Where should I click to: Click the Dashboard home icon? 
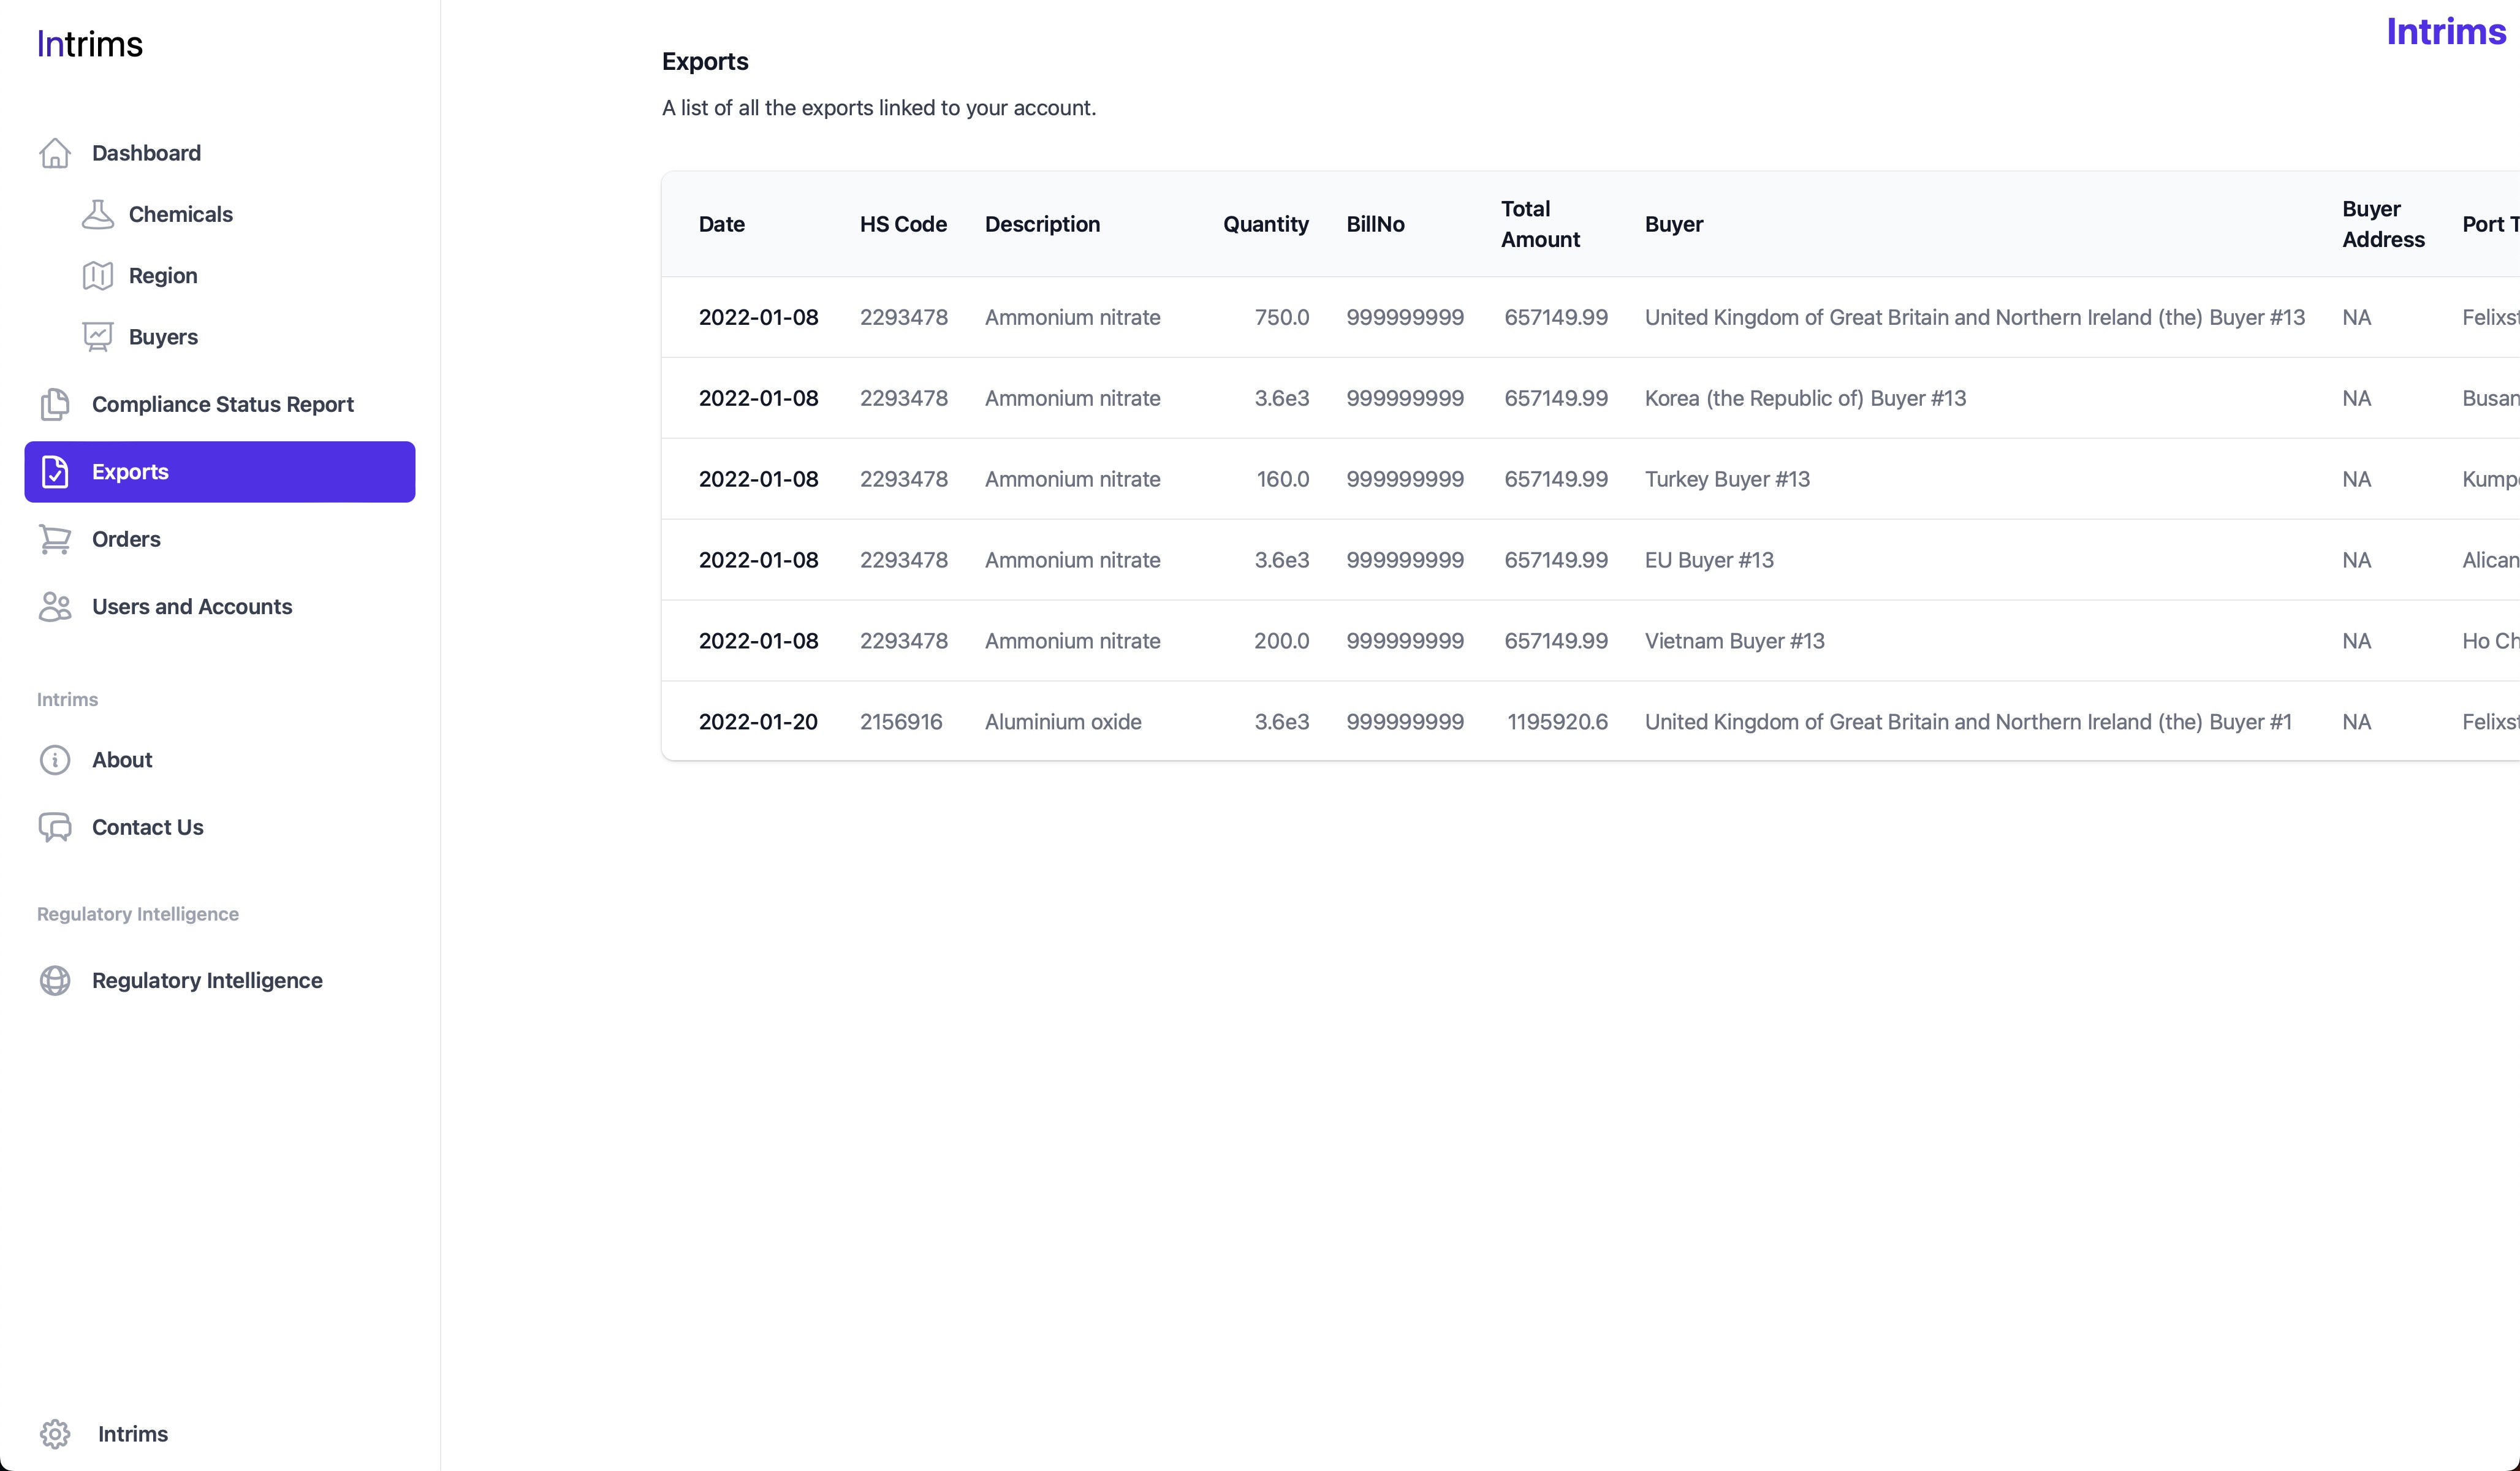pos(55,153)
